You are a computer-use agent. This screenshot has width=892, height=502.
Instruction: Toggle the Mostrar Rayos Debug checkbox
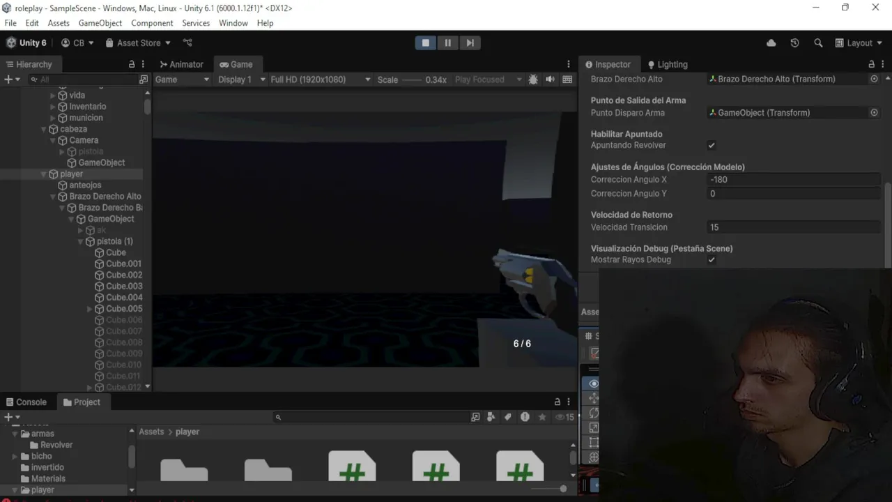click(x=712, y=260)
